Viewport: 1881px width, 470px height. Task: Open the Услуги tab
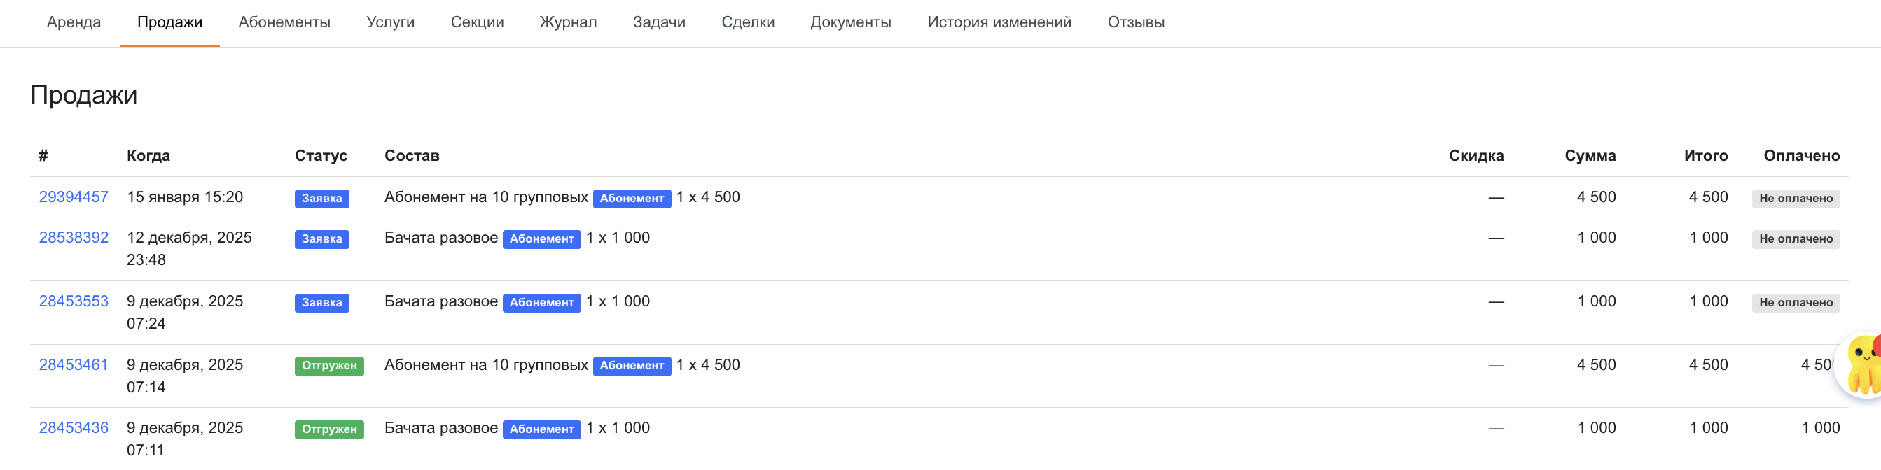[390, 22]
